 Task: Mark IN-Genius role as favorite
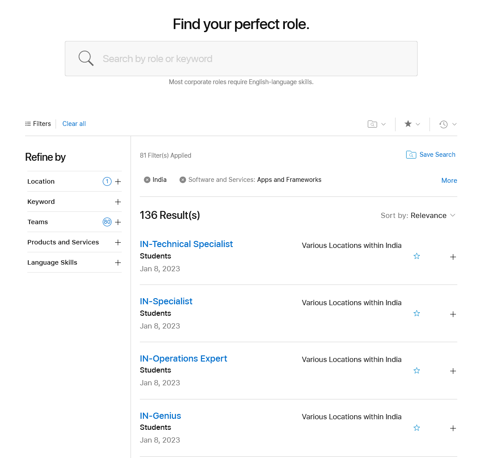417,428
